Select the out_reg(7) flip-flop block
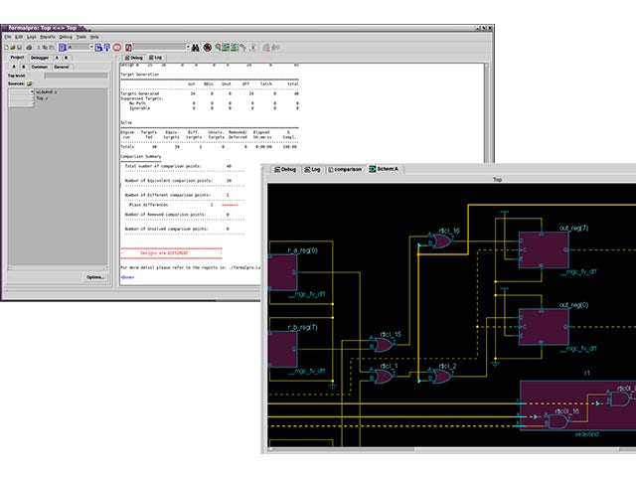The width and height of the screenshot is (636, 477). [544, 249]
